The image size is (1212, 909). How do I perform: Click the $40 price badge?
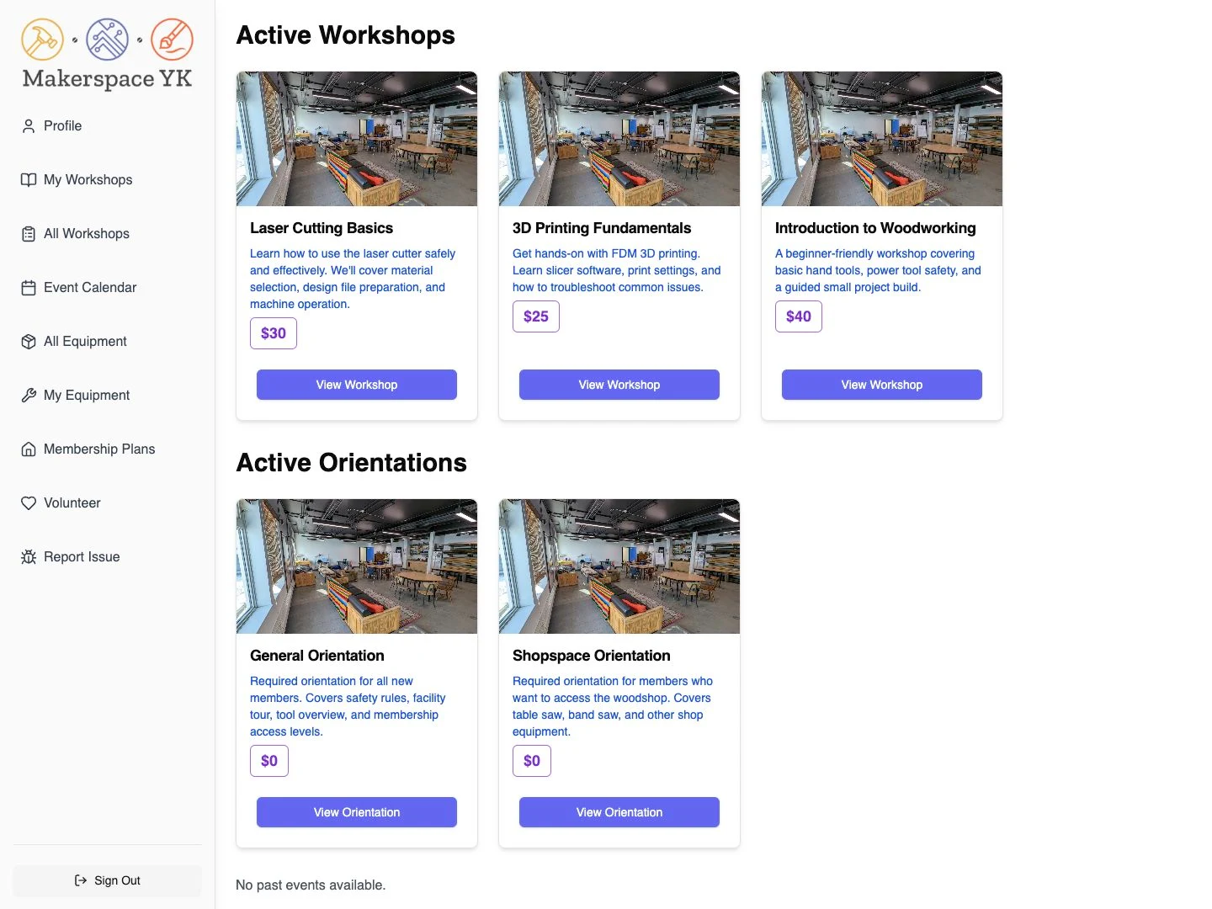coord(799,316)
